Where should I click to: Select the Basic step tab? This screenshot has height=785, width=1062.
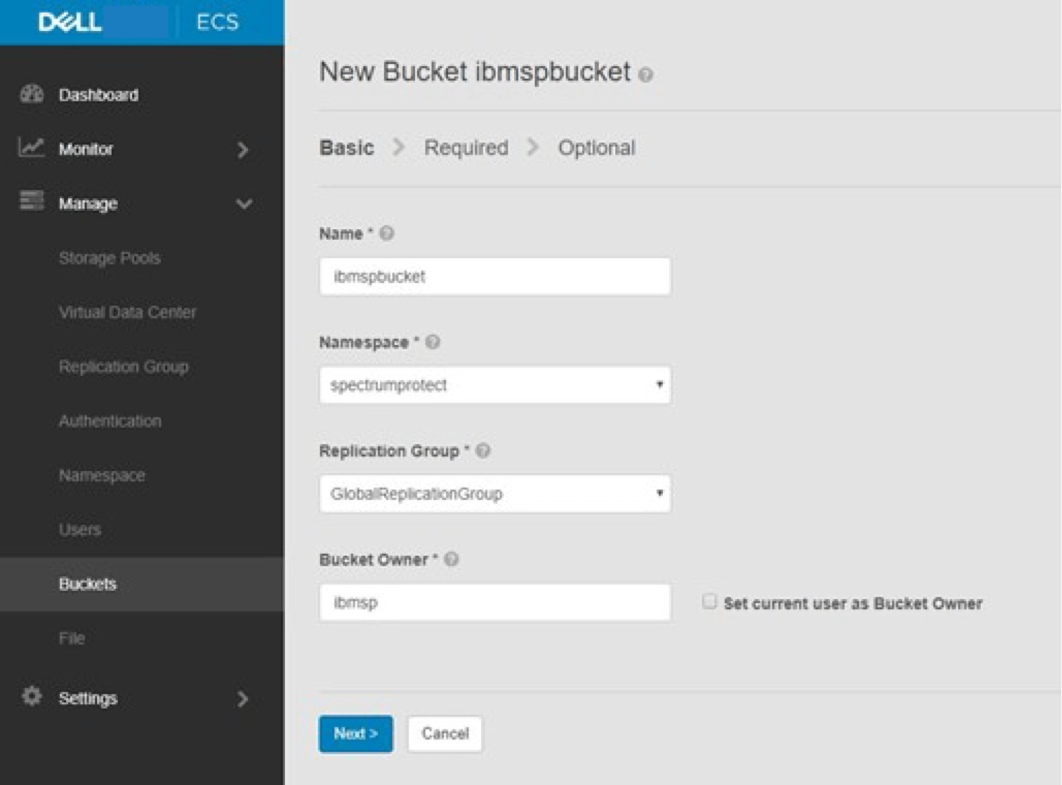[x=346, y=147]
